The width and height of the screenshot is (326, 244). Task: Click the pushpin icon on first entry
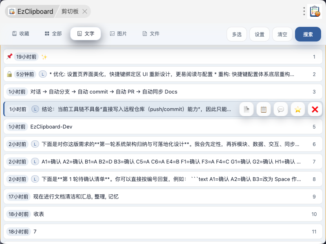(x=9, y=57)
